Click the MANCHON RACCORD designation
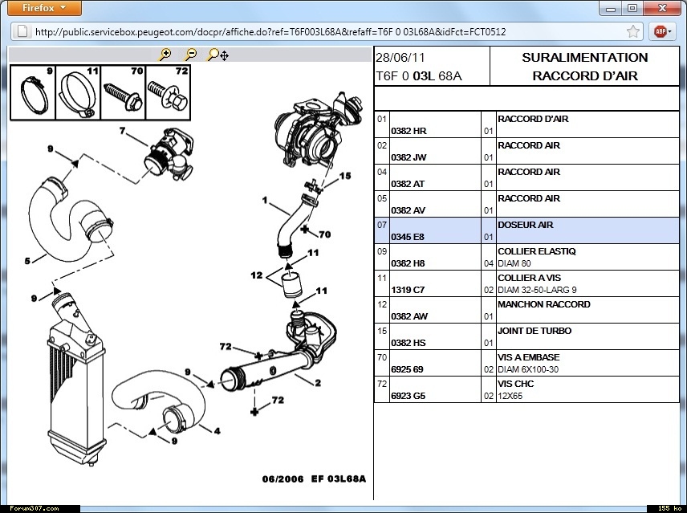The height and width of the screenshot is (513, 687). [543, 304]
